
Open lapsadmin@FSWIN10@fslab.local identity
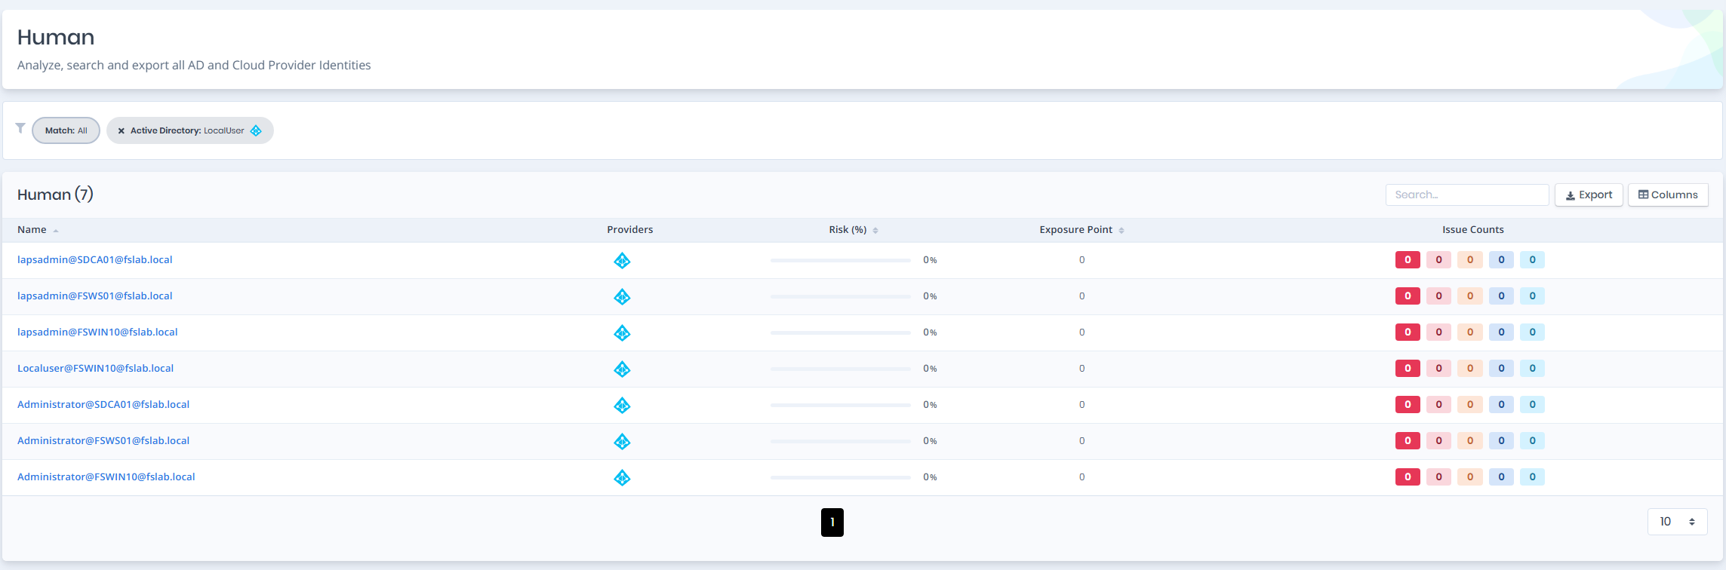pyautogui.click(x=97, y=332)
